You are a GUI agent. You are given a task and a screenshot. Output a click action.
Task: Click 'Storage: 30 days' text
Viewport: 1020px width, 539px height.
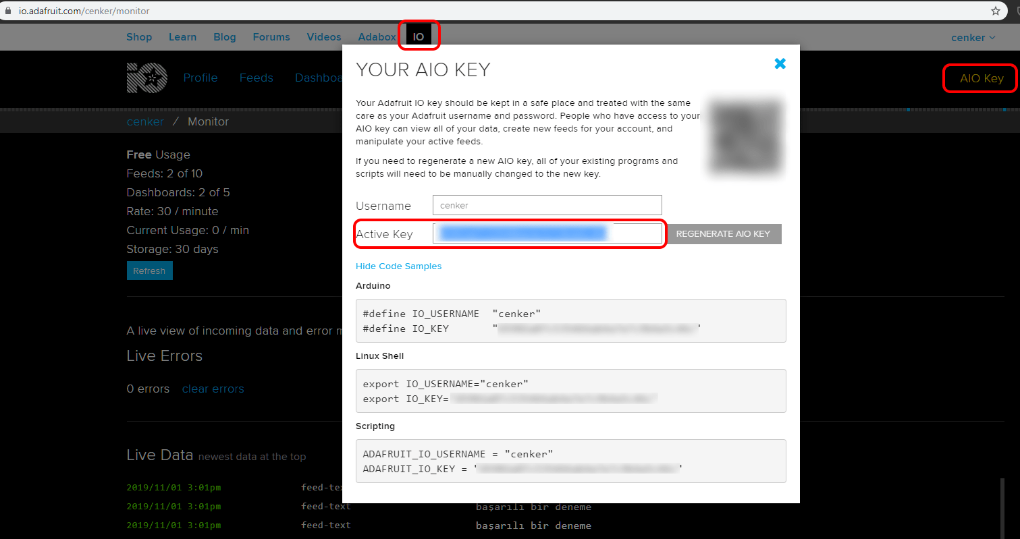173,249
